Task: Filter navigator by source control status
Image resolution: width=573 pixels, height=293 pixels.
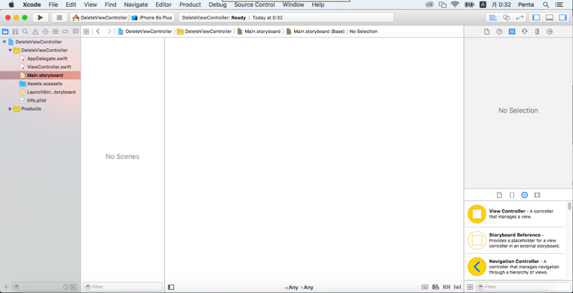Action: pos(73,287)
